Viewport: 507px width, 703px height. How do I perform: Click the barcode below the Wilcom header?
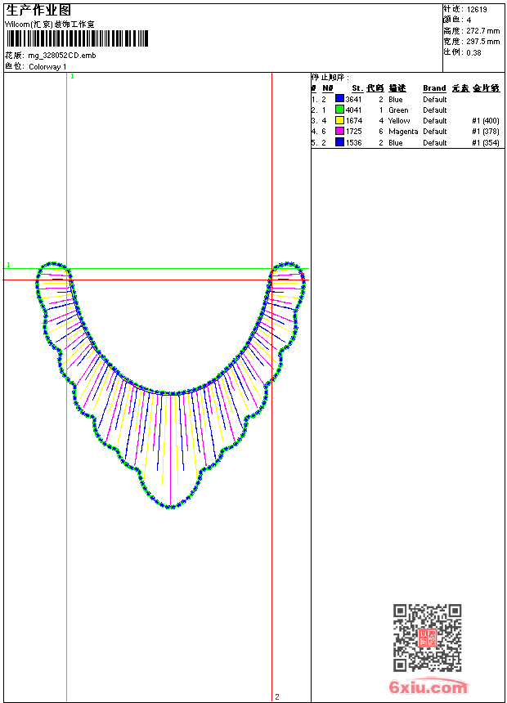(x=78, y=39)
